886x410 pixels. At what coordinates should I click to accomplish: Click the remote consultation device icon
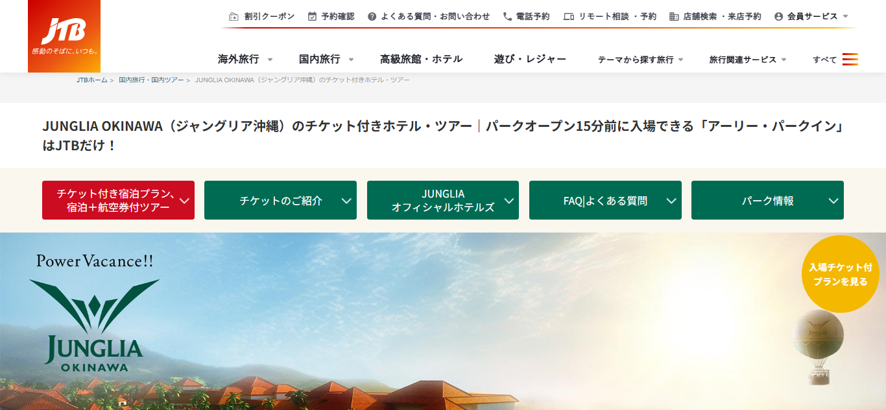(569, 17)
